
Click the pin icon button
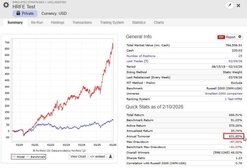click(x=229, y=5)
